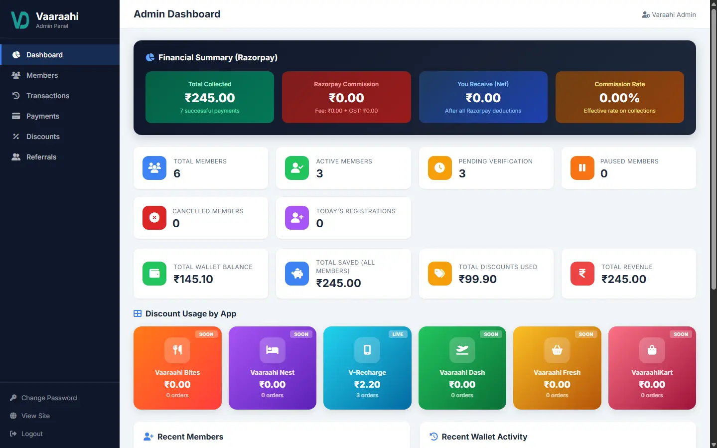
Task: Go to the Members page
Action: pos(60,75)
